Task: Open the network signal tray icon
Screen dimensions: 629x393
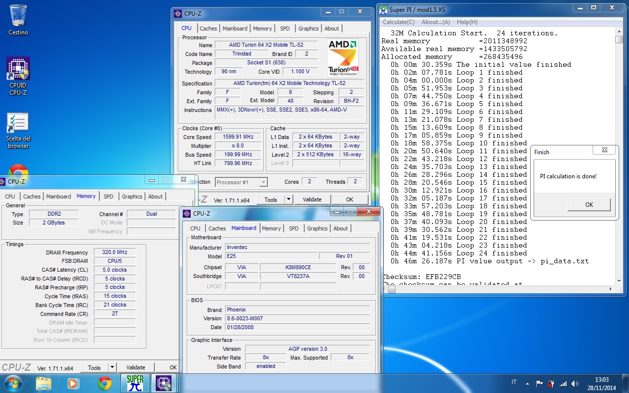Action: (x=563, y=383)
